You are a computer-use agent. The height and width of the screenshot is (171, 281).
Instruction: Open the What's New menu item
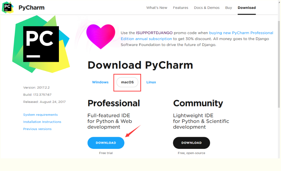click(x=157, y=8)
